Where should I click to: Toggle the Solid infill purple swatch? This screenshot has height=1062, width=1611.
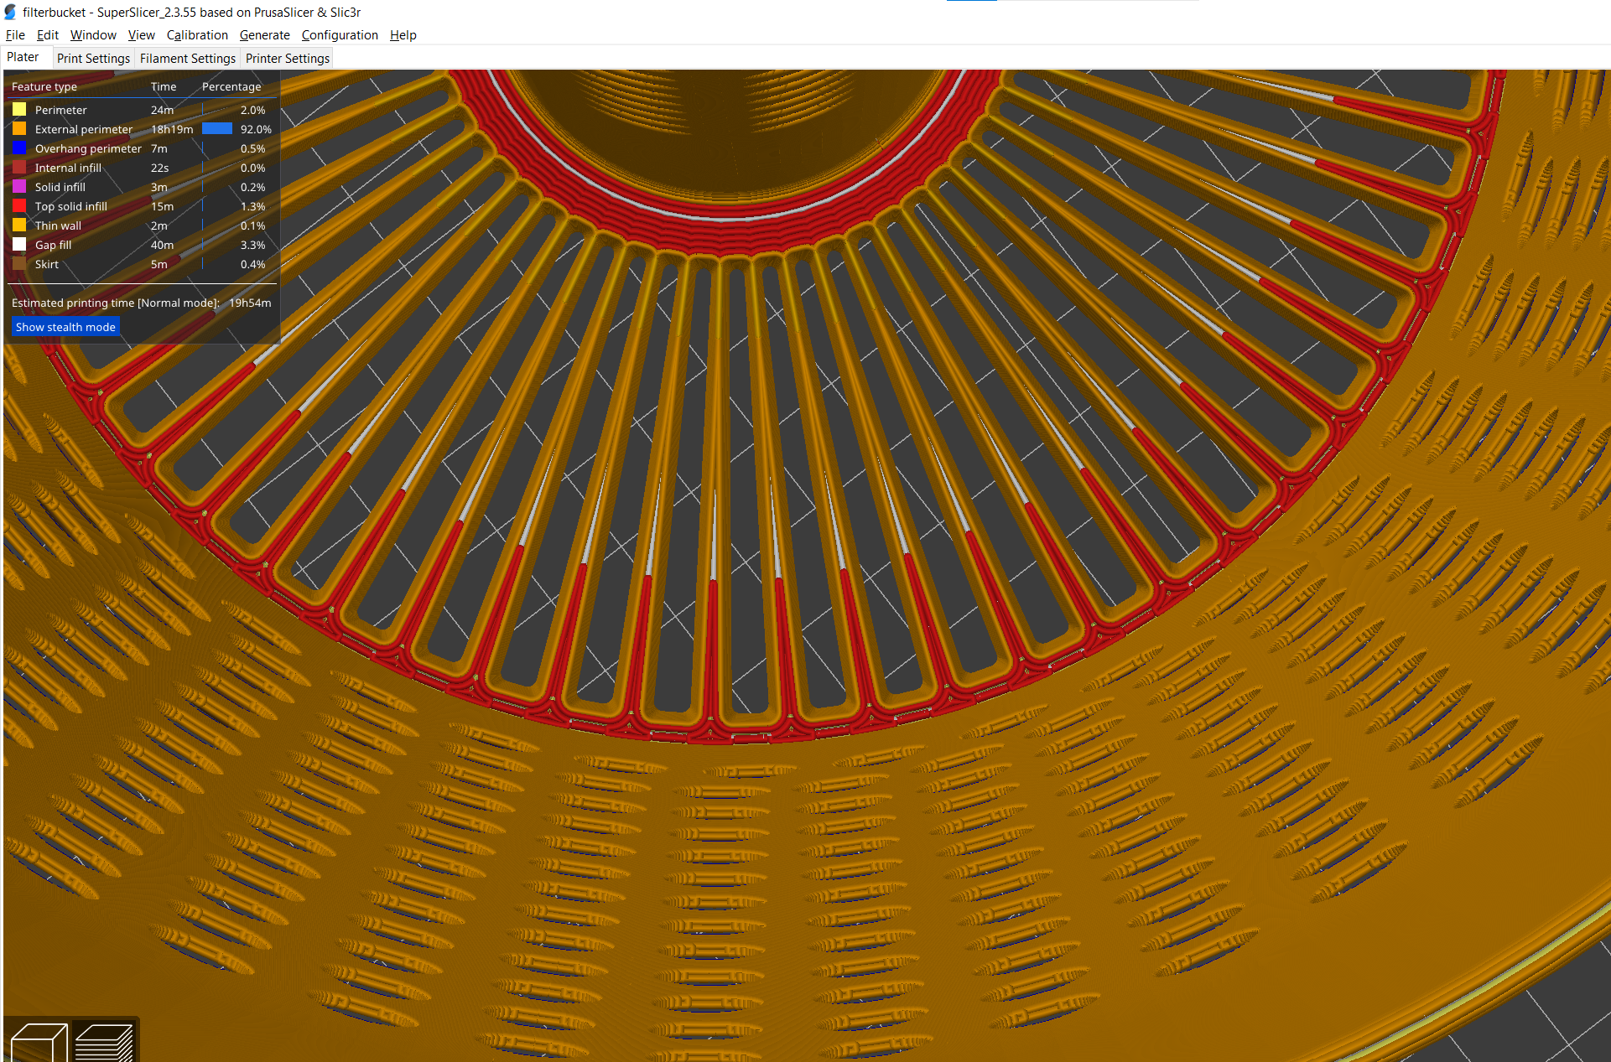19,187
